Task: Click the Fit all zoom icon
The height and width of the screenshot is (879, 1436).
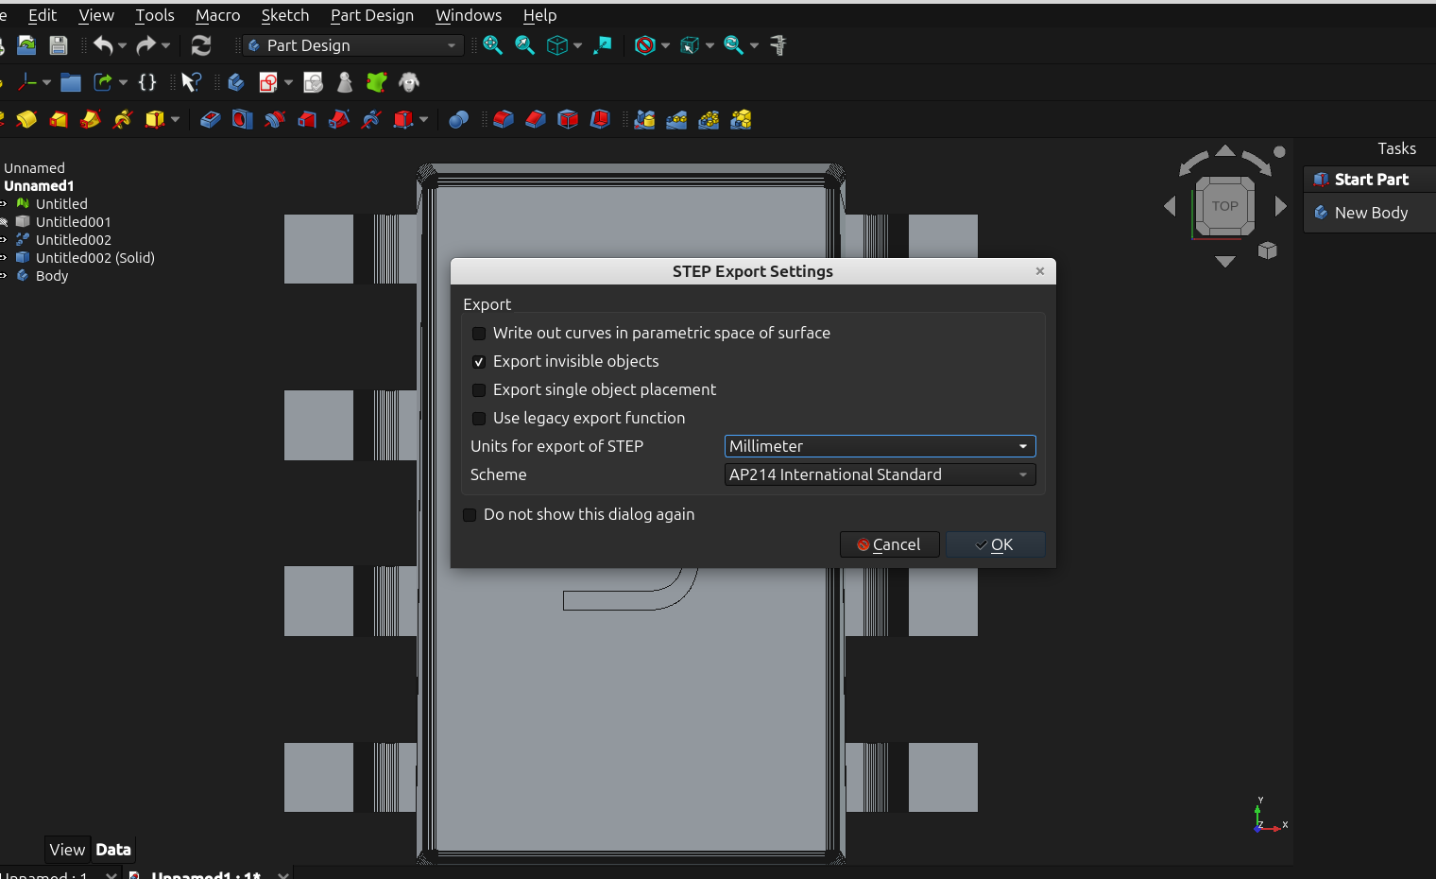Action: (x=492, y=45)
